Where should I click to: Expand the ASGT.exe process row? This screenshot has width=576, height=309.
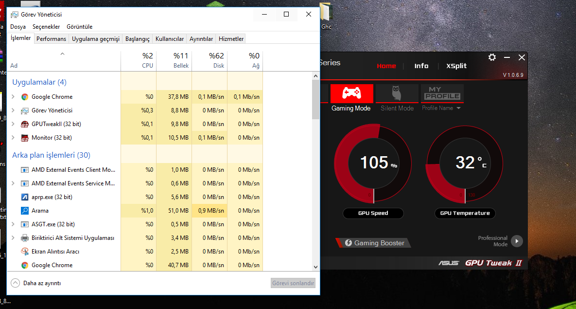13,224
